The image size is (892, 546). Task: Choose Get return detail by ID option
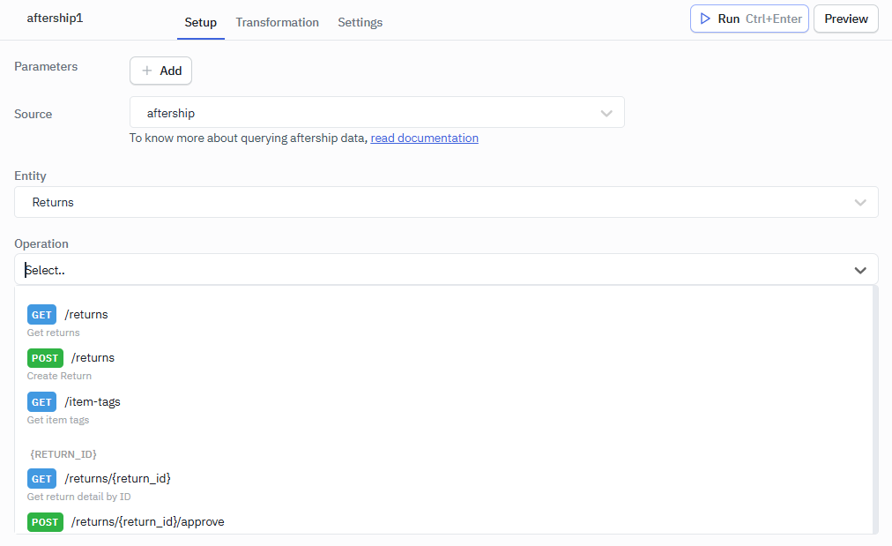click(x=443, y=487)
